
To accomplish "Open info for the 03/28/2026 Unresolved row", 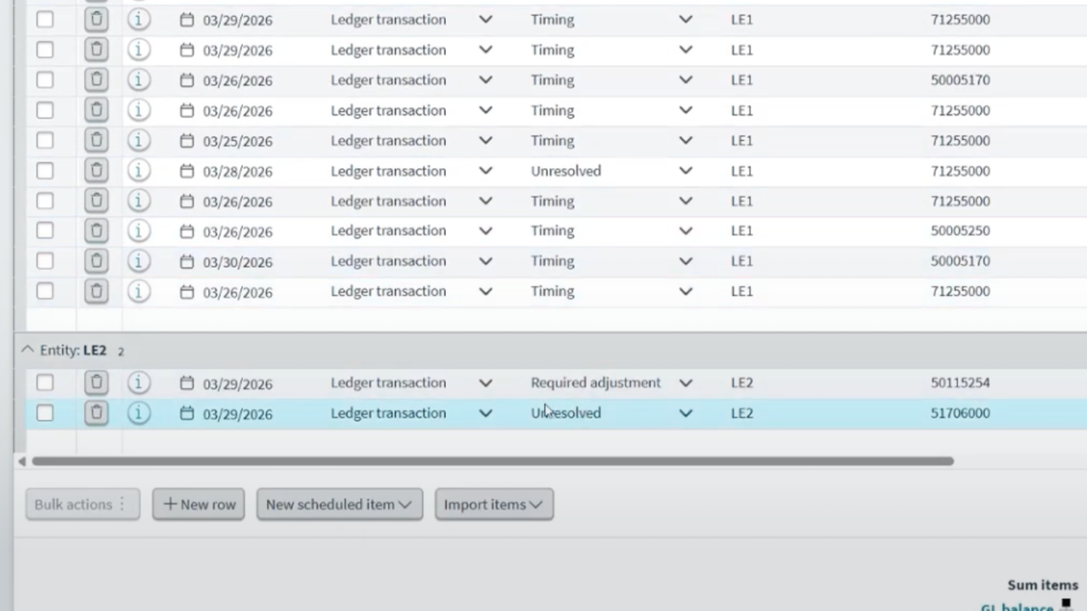I will click(x=138, y=171).
